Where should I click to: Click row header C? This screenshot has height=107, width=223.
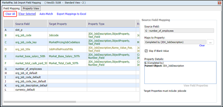click(9, 42)
